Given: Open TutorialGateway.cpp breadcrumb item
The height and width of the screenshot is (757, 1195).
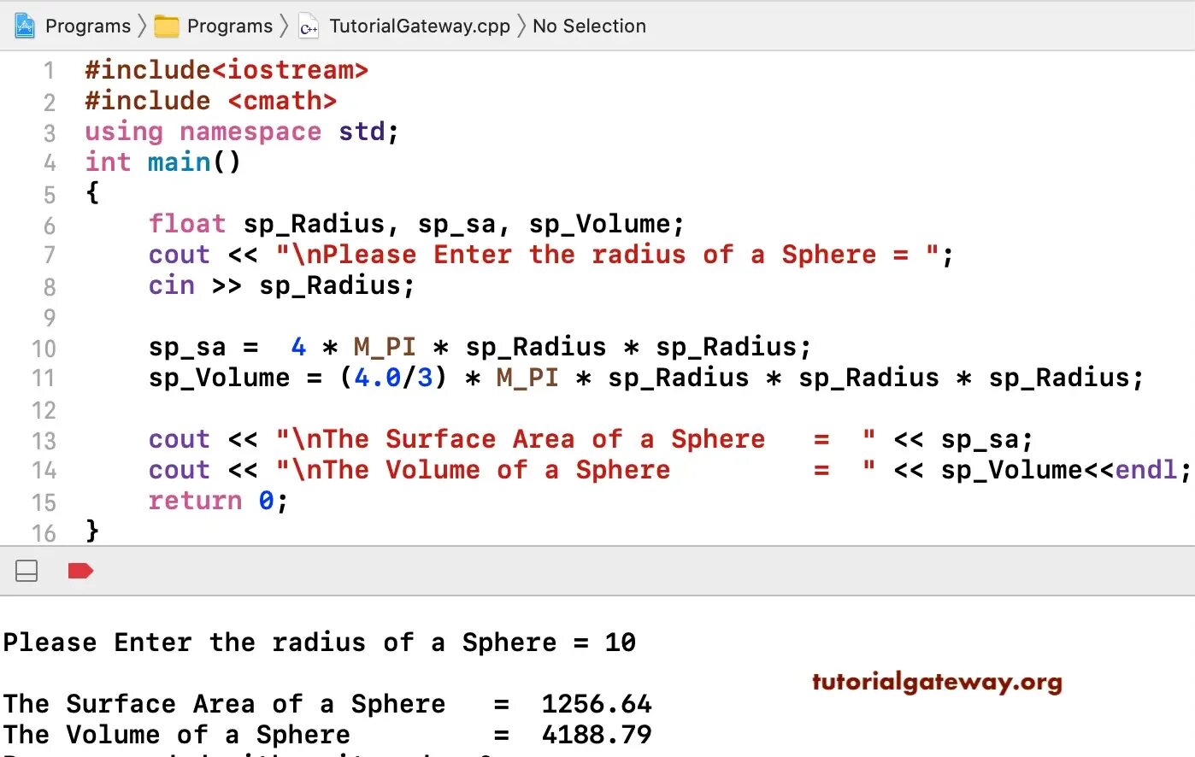Looking at the screenshot, I should (420, 26).
